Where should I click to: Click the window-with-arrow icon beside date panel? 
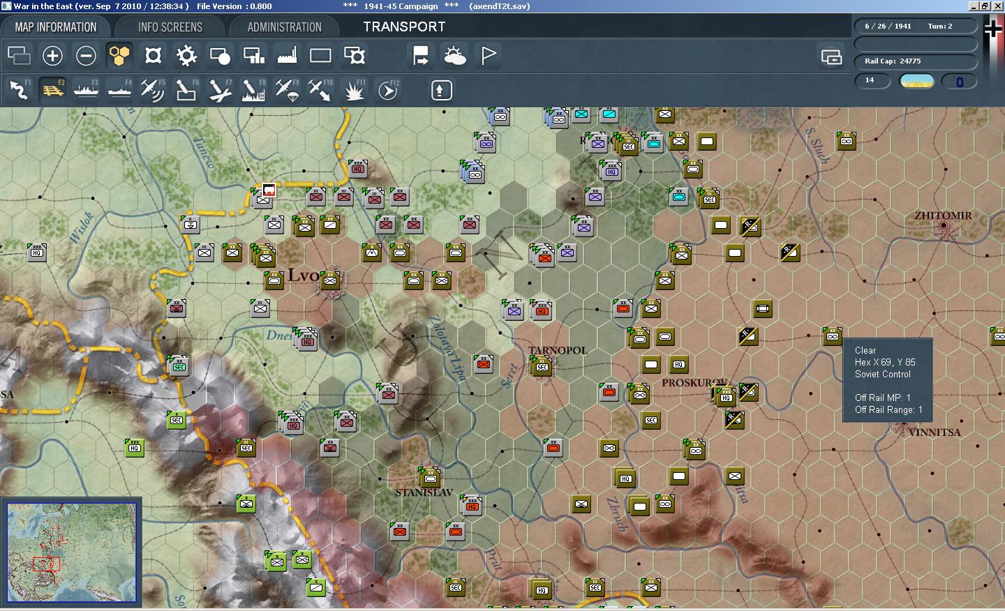point(831,56)
